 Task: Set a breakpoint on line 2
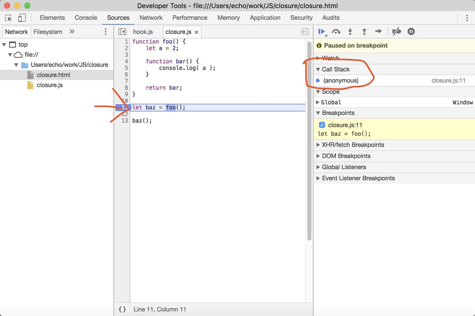pos(126,48)
